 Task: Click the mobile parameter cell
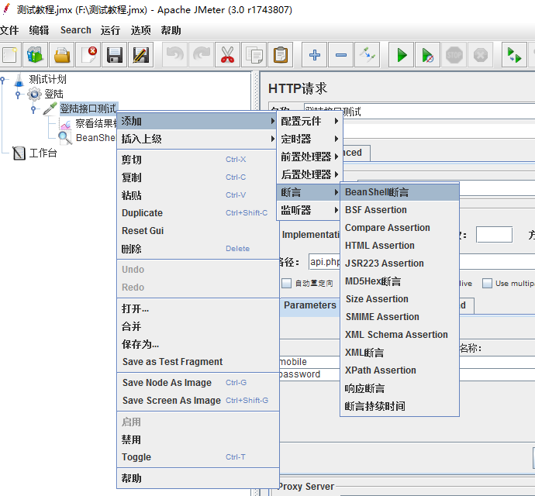[310, 362]
